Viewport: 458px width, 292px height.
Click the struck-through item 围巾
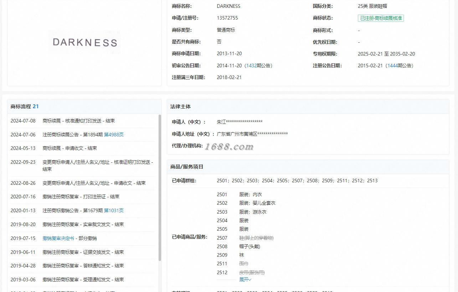(244, 264)
